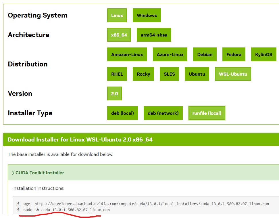Click the Installer Type label
This screenshot has width=279, height=218.
(30, 113)
